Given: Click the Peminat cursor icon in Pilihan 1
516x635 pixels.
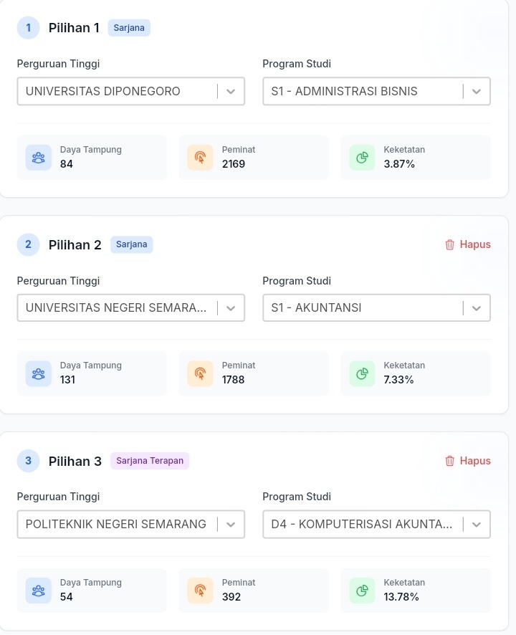Looking at the screenshot, I should point(200,158).
